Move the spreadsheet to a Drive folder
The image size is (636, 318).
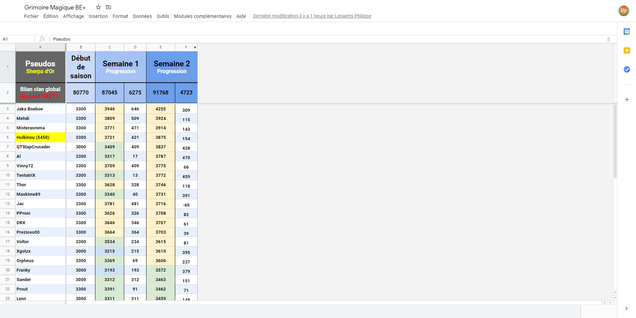(109, 7)
